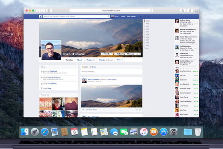
Task: Click Home in the Facebook top bar
Action: tap(123, 16)
